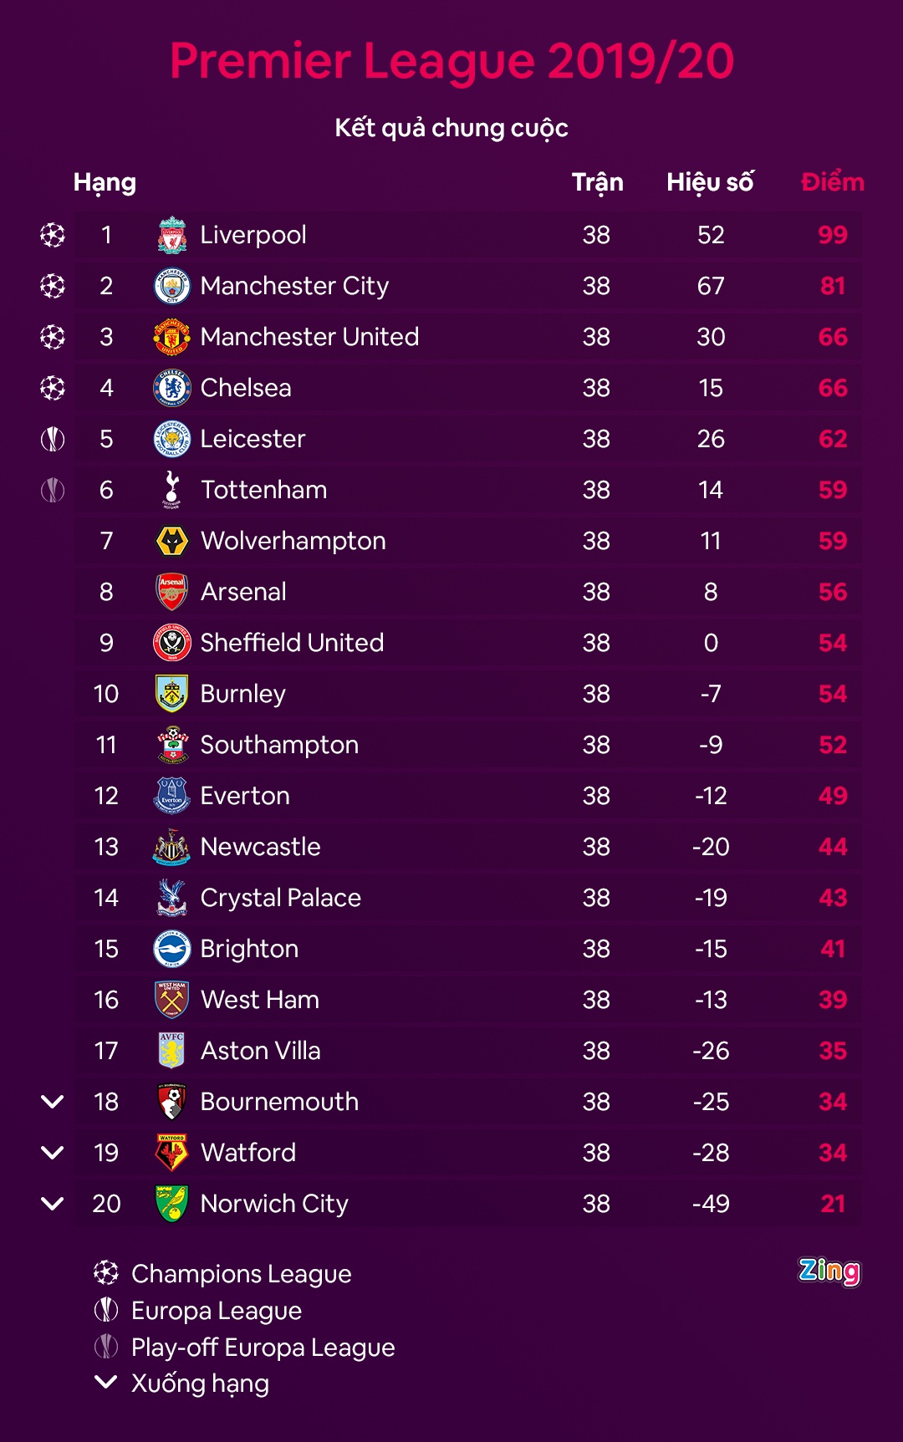Click the Tottenham cockerel logo
903x1442 pixels.
tap(172, 490)
